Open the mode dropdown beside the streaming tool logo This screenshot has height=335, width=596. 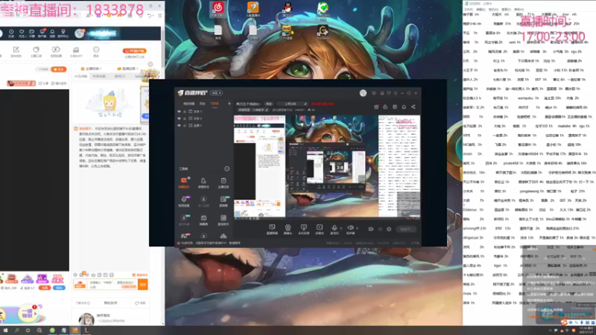pyautogui.click(x=216, y=93)
